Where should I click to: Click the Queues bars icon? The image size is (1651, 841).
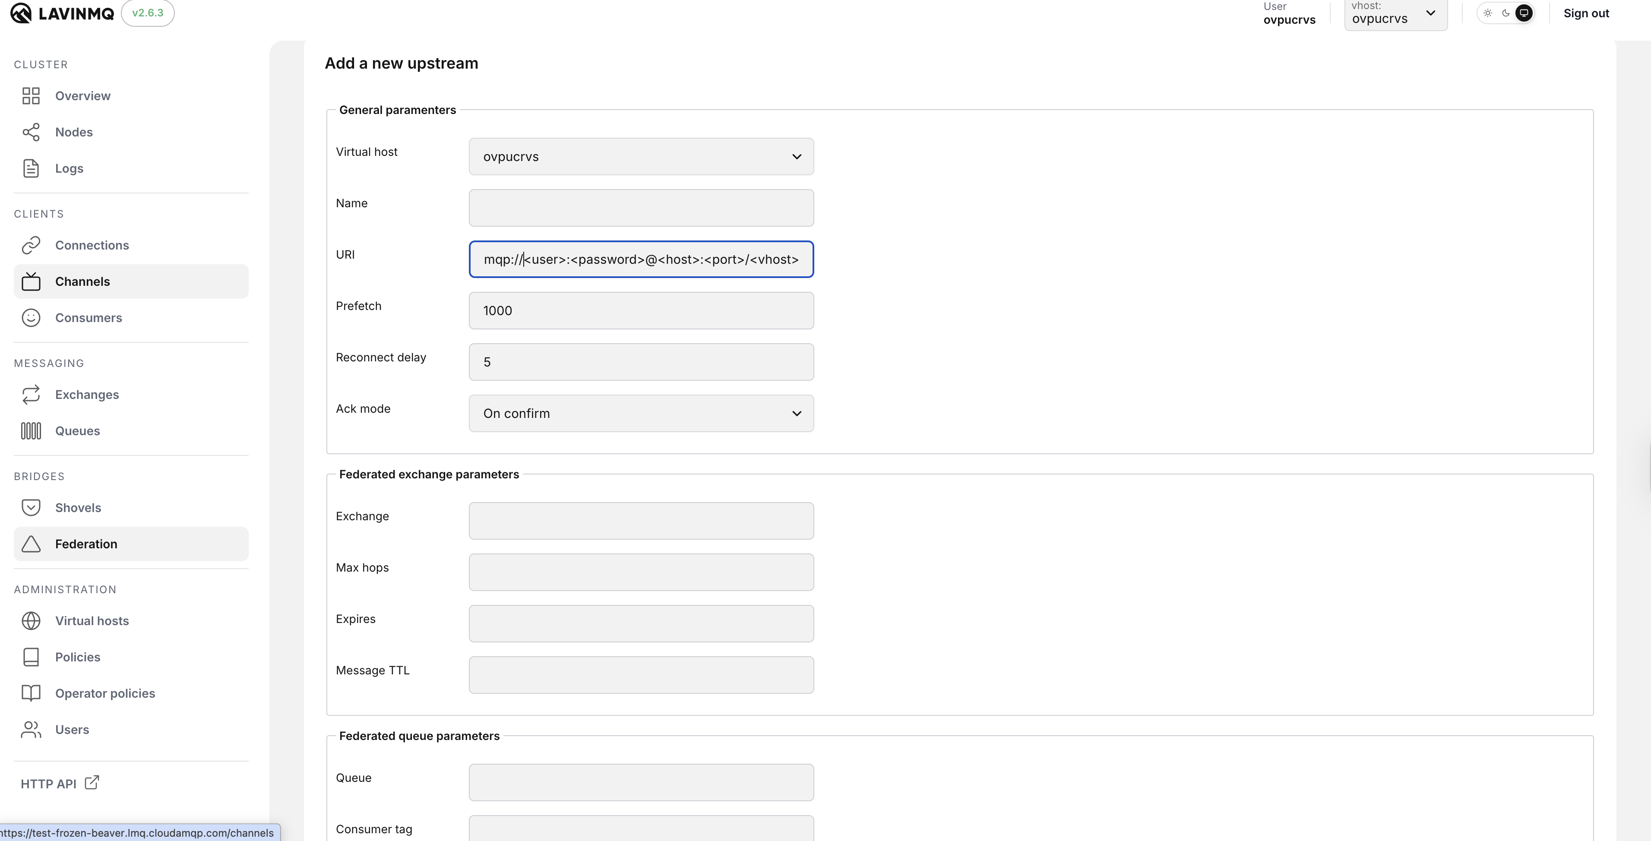tap(31, 431)
